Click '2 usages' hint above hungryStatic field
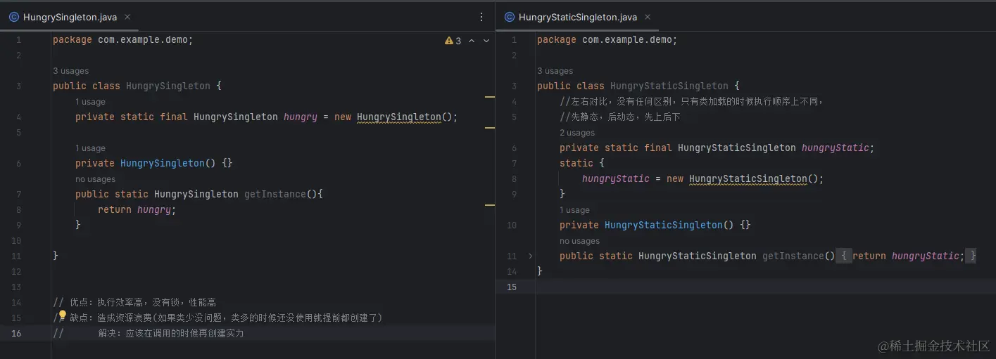This screenshot has height=359, width=996. click(x=577, y=133)
